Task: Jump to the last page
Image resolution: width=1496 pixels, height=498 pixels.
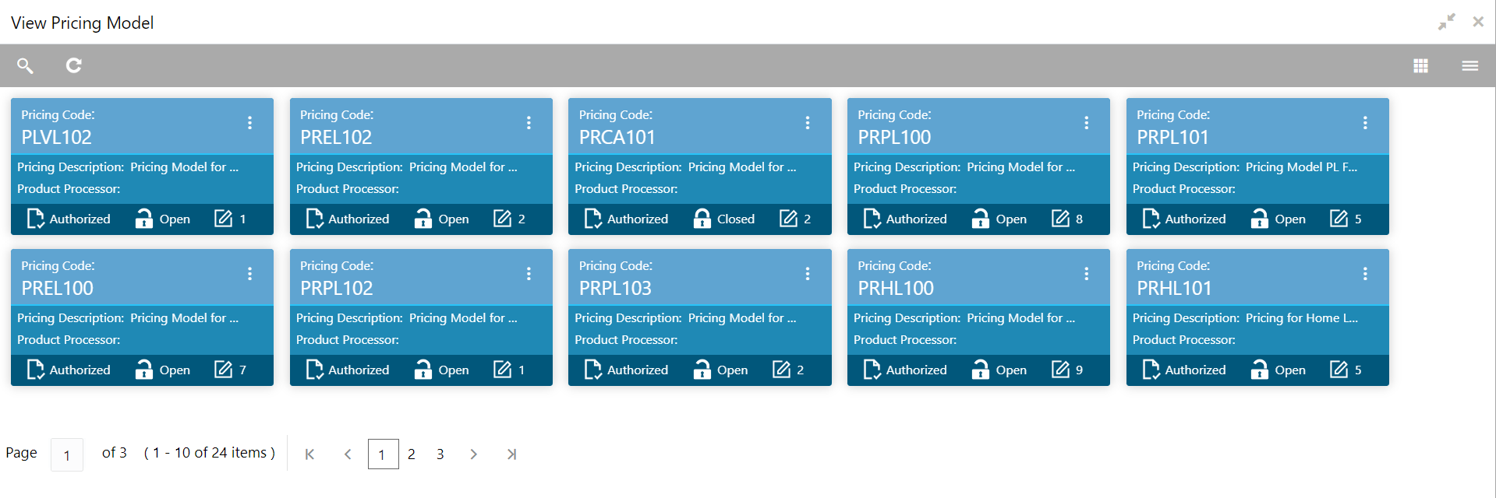Action: (x=511, y=454)
